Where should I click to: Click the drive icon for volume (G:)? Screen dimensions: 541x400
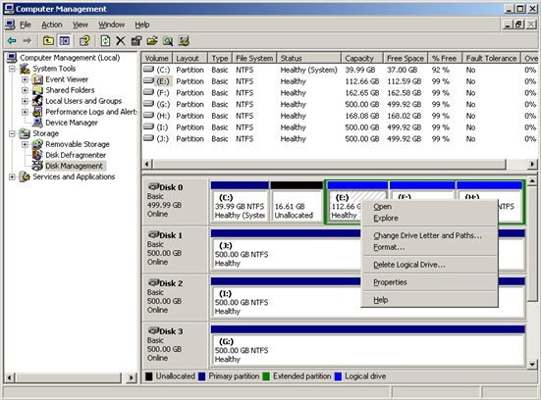(x=148, y=104)
